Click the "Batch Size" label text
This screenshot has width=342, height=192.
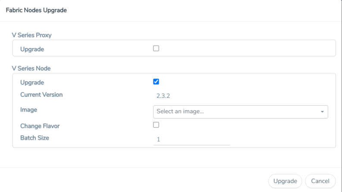pyautogui.click(x=35, y=138)
